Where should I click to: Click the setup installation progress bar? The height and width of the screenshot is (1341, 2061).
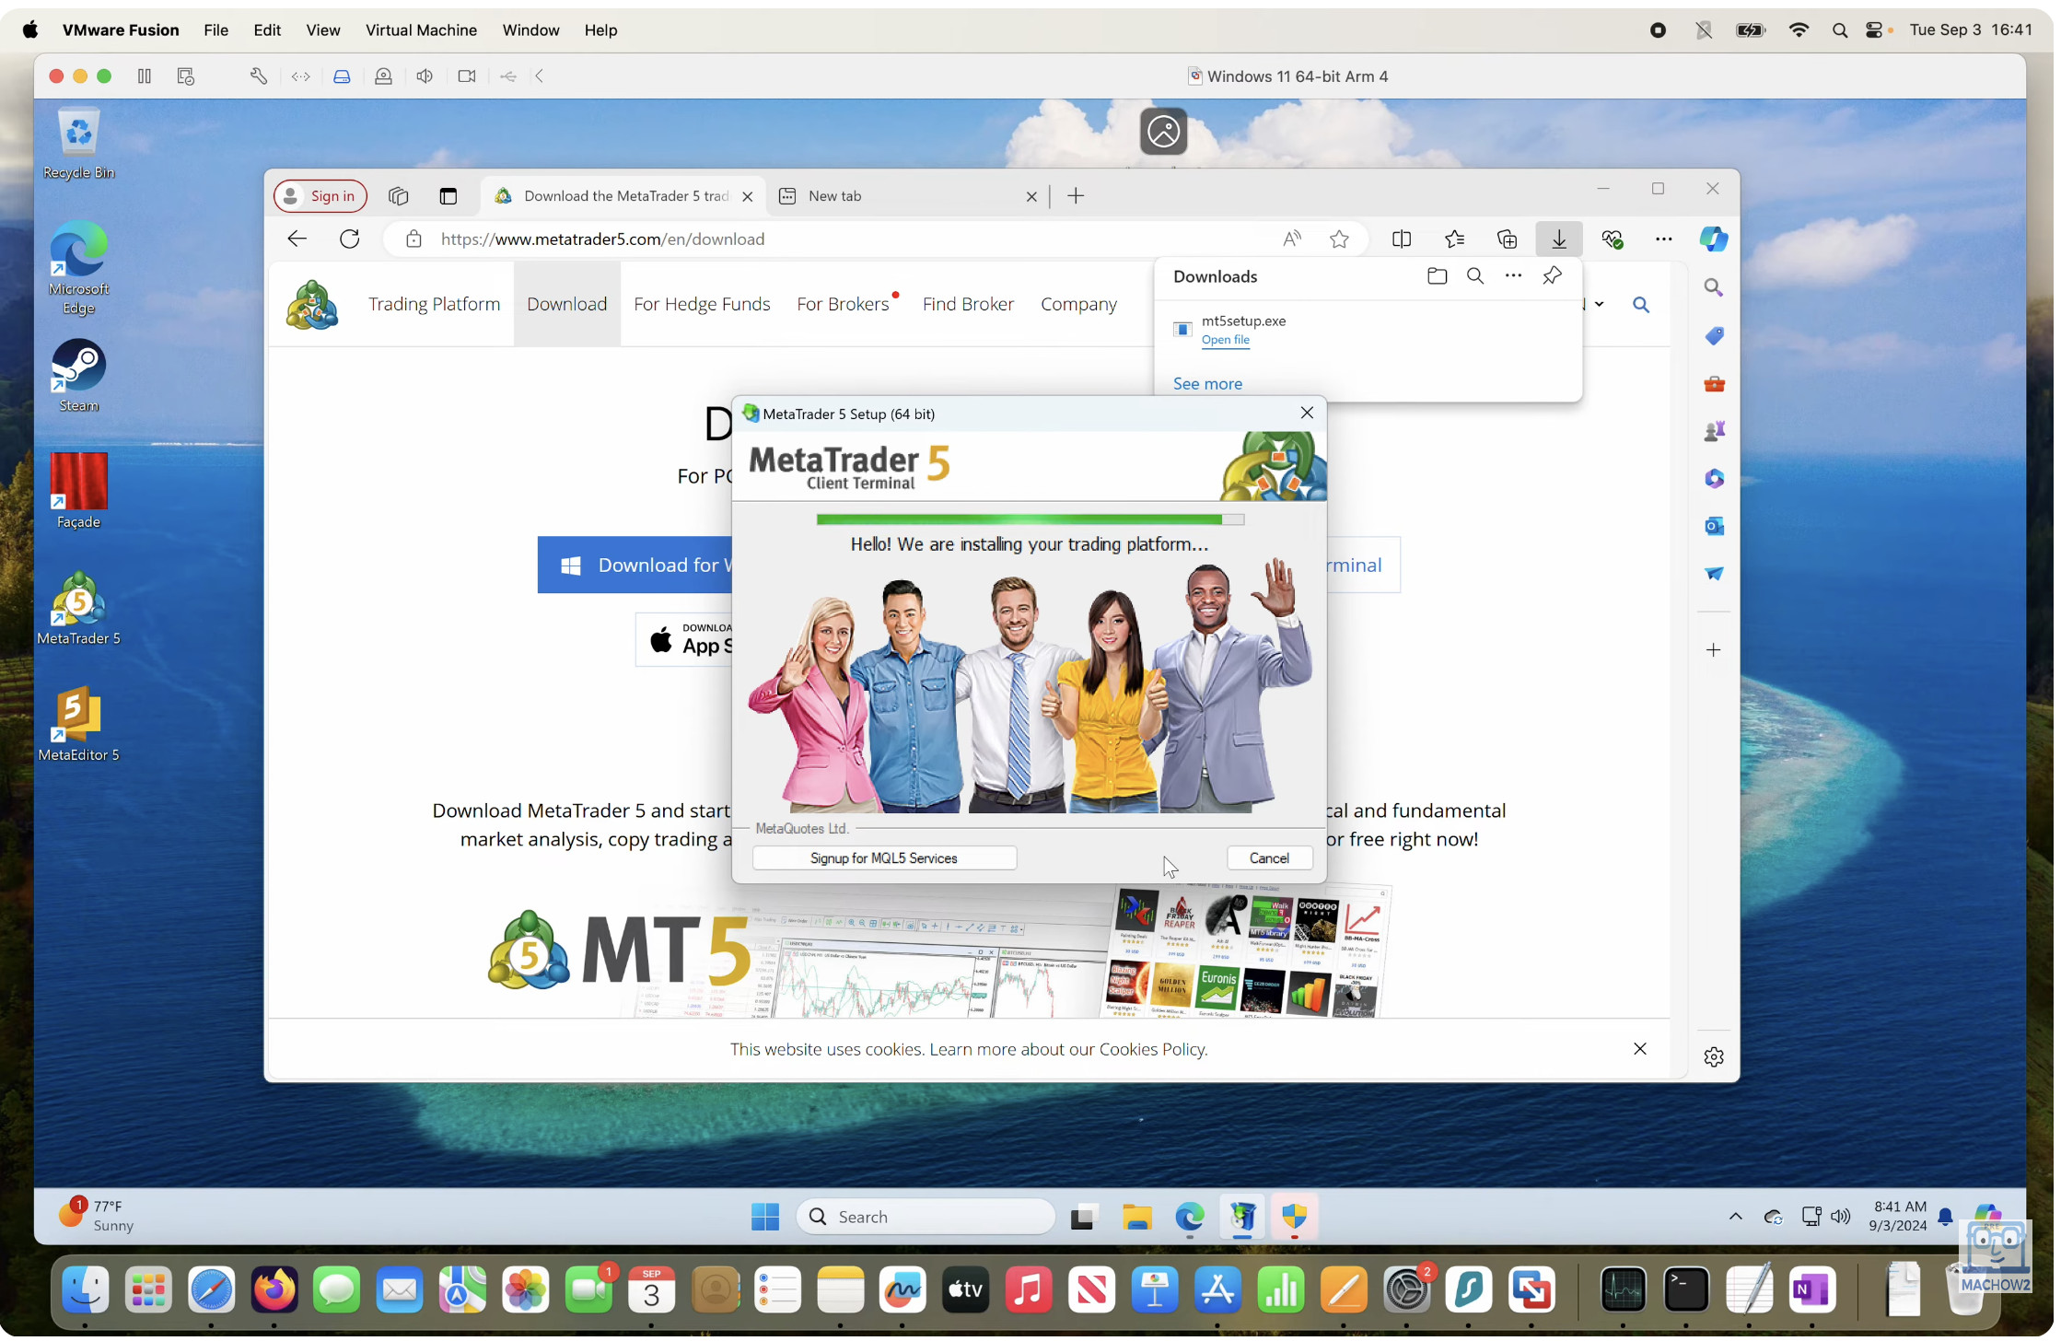tap(1032, 521)
